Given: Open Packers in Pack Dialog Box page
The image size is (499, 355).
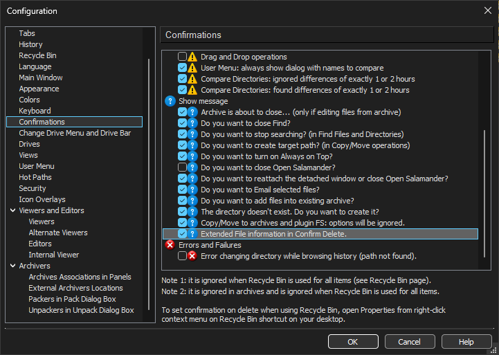Looking at the screenshot, I should (x=72, y=300).
